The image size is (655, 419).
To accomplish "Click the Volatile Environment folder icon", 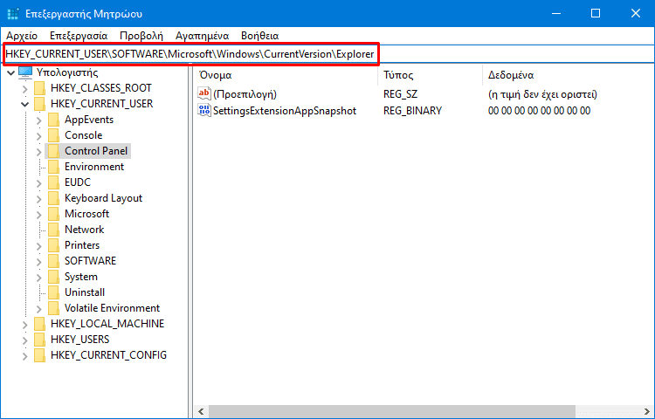I will tap(53, 308).
